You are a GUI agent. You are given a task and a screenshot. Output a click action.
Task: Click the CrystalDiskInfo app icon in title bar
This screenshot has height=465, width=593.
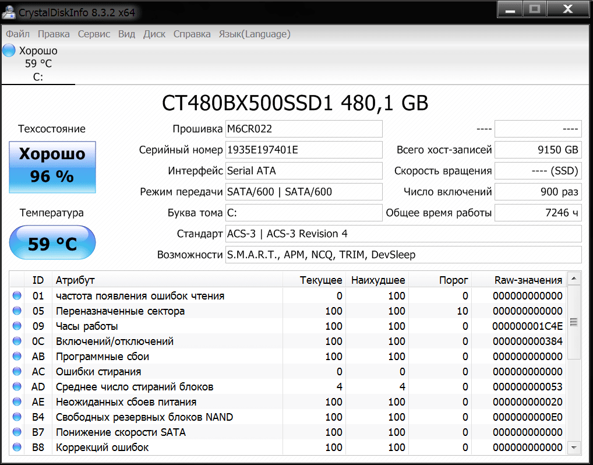tap(9, 11)
